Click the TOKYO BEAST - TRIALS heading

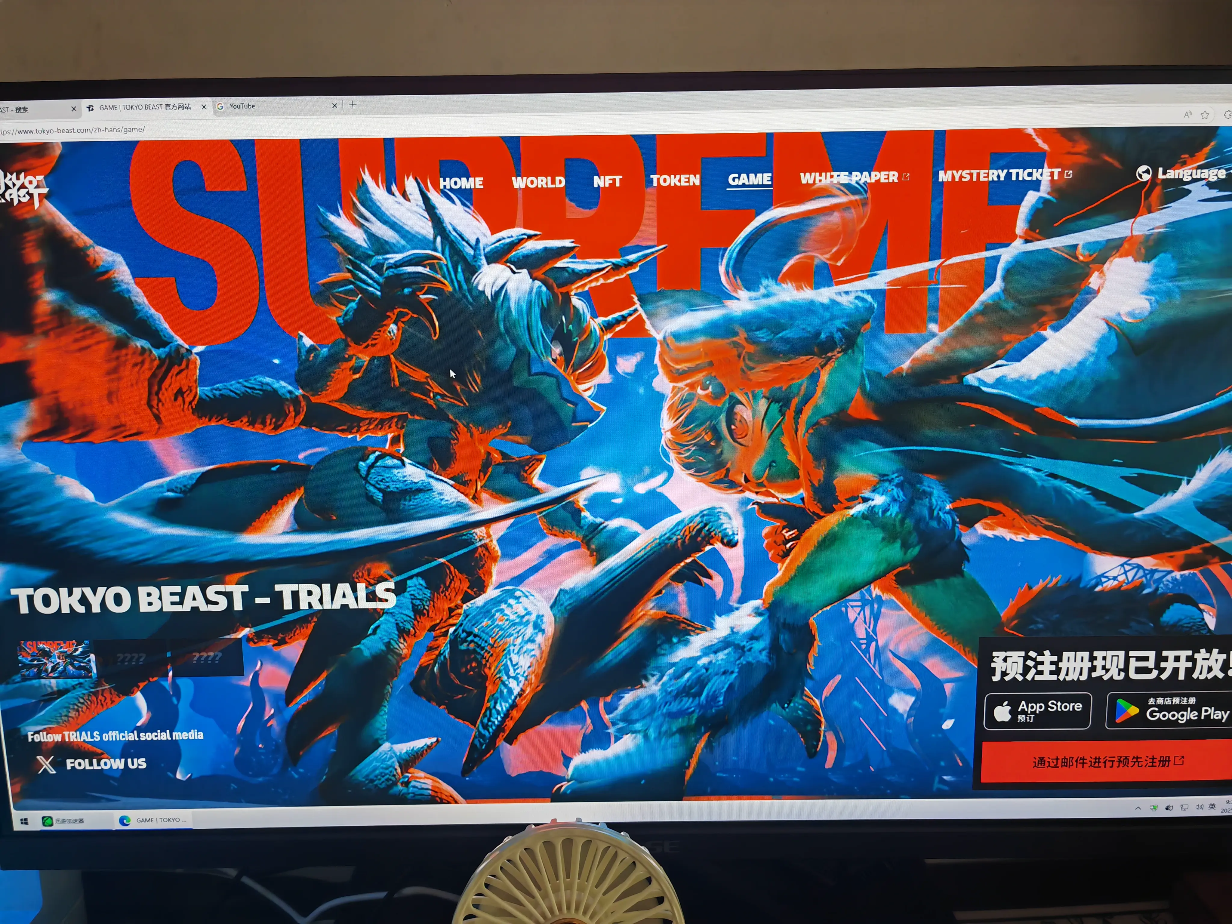coord(204,598)
